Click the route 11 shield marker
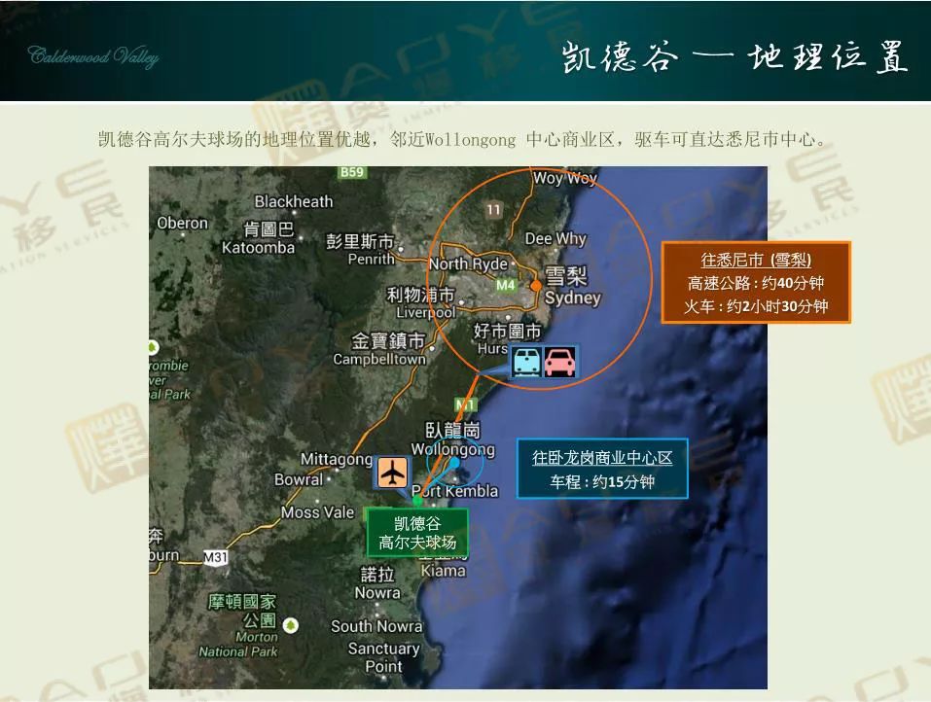 pos(494,209)
